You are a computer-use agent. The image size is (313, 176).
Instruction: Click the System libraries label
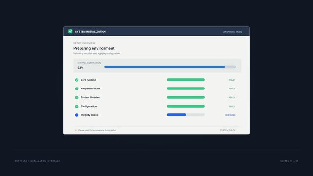coord(90,97)
